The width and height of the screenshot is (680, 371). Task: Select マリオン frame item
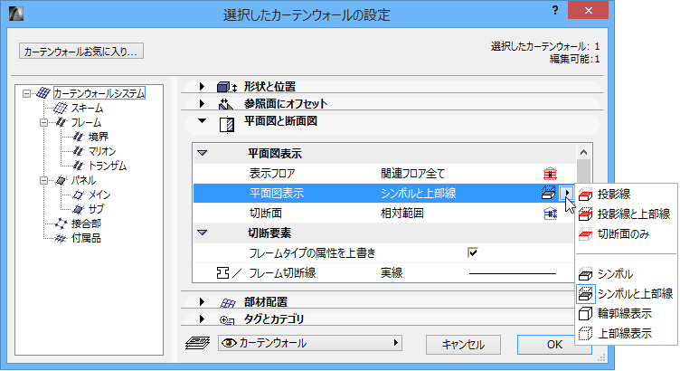point(102,151)
